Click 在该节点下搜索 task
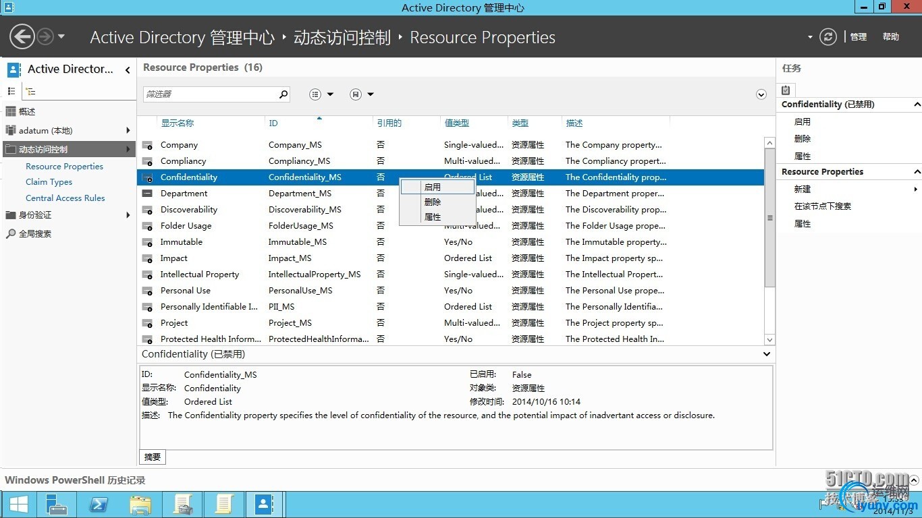Screen dimensions: 922x518 pos(823,206)
